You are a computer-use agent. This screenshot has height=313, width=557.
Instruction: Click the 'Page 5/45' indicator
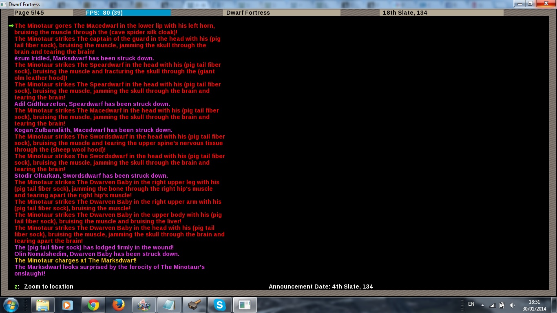pyautogui.click(x=29, y=13)
